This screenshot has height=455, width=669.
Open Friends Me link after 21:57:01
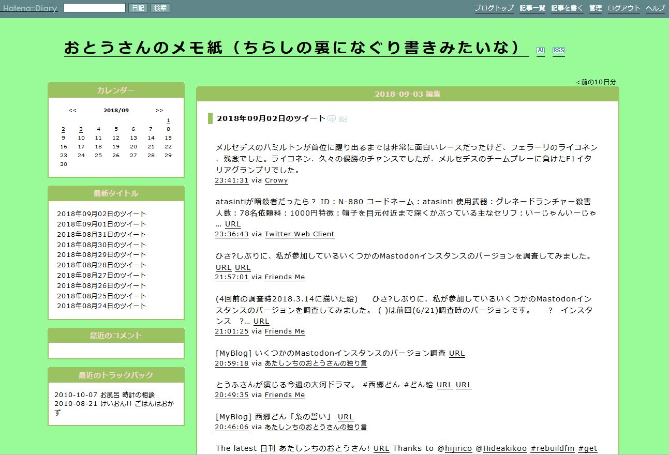(285, 277)
